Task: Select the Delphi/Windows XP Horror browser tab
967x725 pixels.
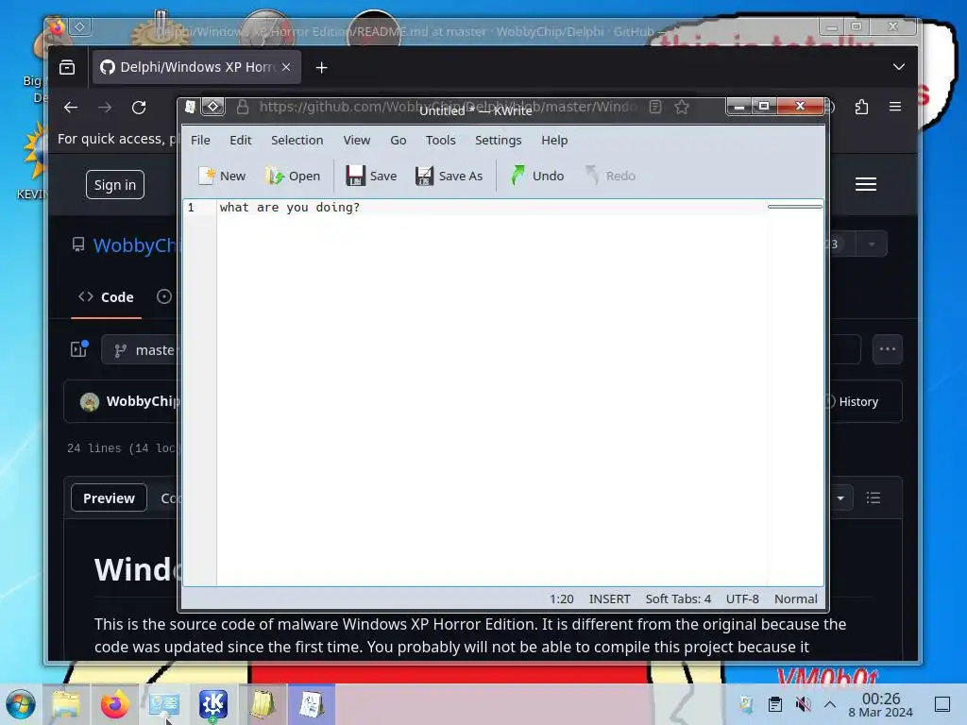Action: (x=196, y=67)
